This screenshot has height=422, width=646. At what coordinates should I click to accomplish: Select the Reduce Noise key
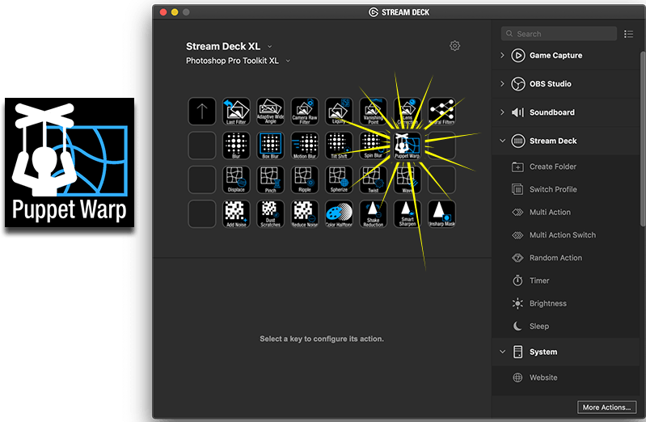coord(305,214)
